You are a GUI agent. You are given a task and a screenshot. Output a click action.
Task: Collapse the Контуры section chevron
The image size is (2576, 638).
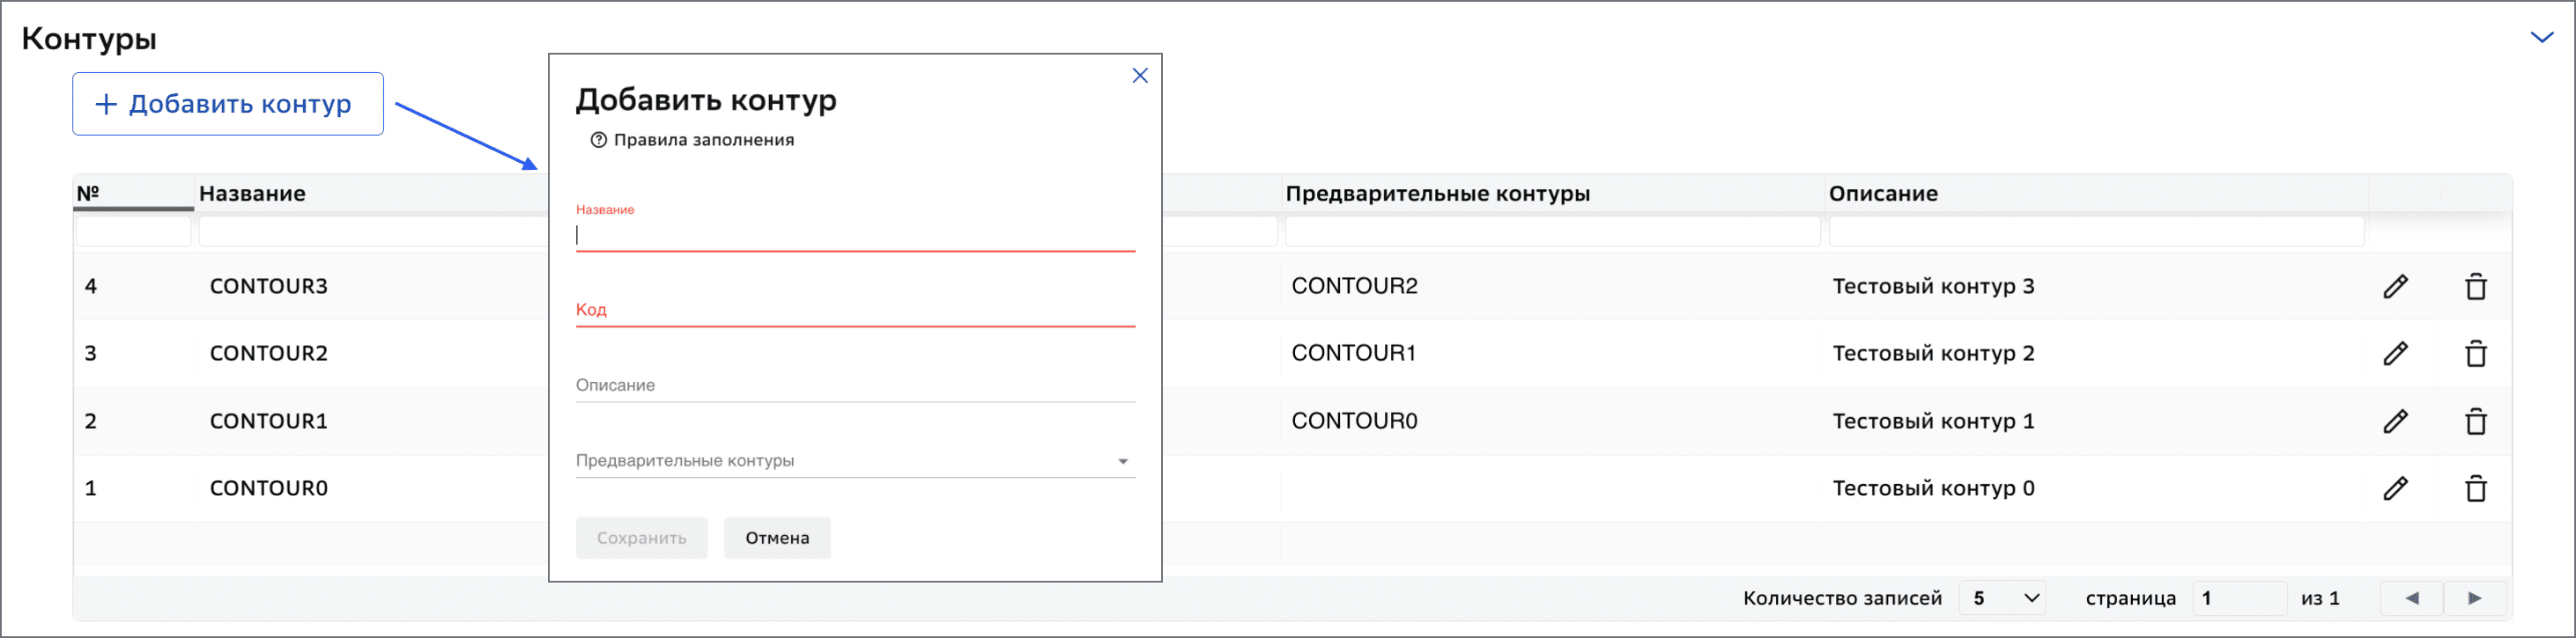[2541, 38]
